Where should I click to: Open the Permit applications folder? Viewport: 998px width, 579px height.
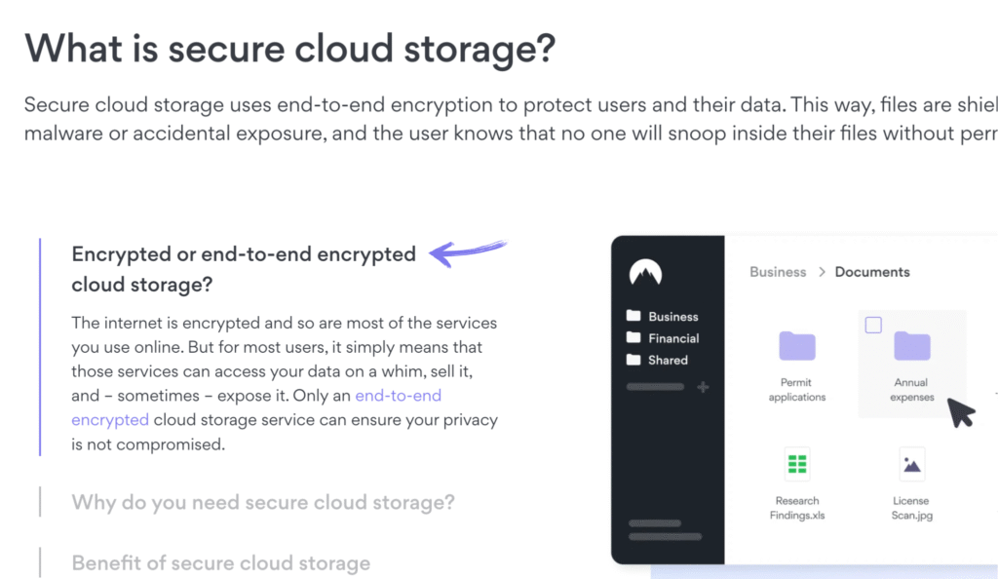[796, 347]
